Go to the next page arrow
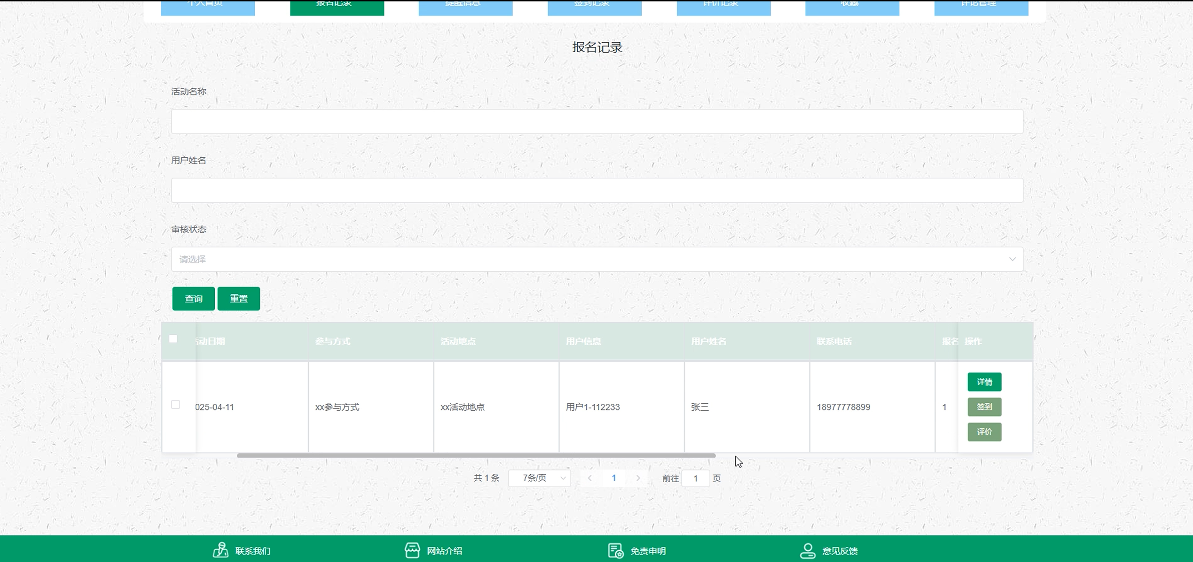Screen dimensions: 1193x562 coord(638,478)
